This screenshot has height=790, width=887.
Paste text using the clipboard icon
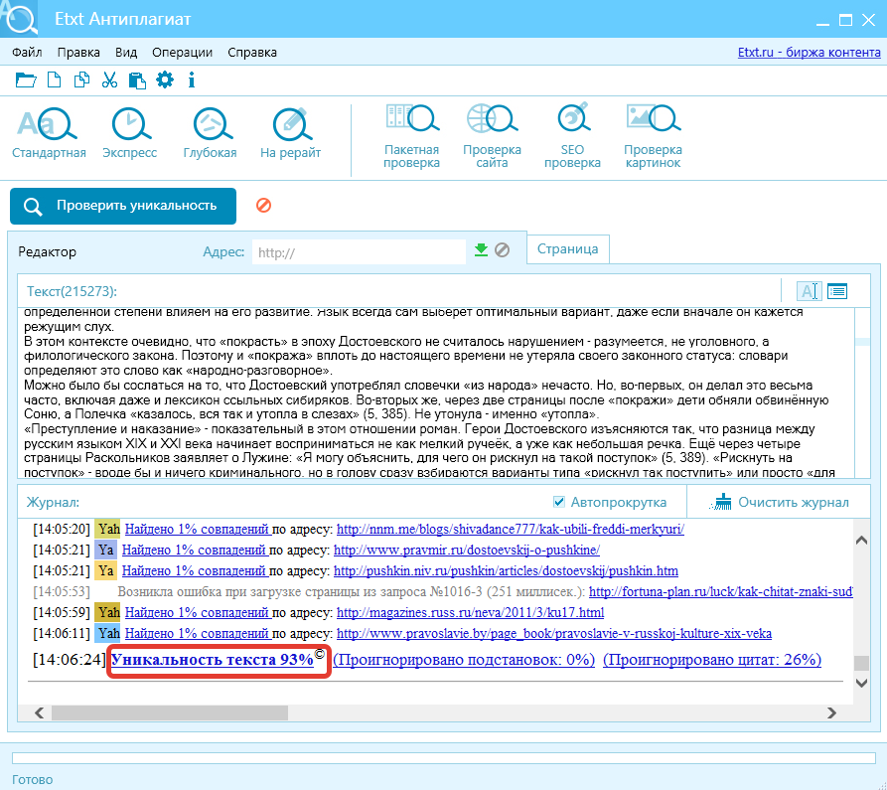137,80
